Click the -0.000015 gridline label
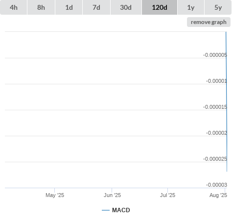The width and height of the screenshot is (232, 223). (x=215, y=107)
